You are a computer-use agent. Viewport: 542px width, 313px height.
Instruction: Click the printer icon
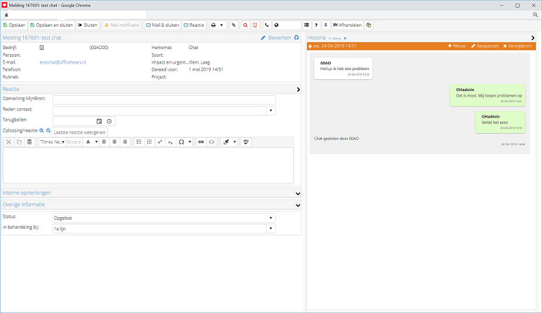coord(214,25)
